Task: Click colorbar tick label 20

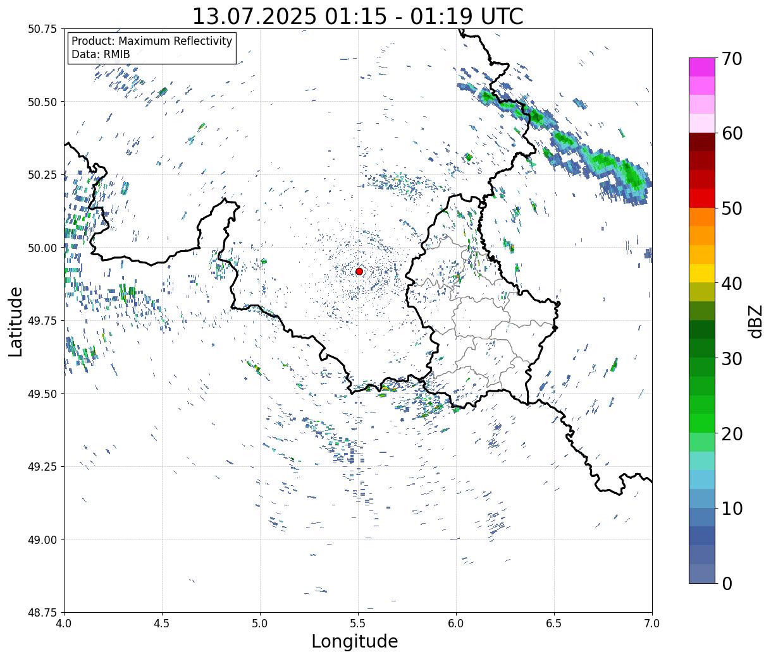Action: point(731,433)
